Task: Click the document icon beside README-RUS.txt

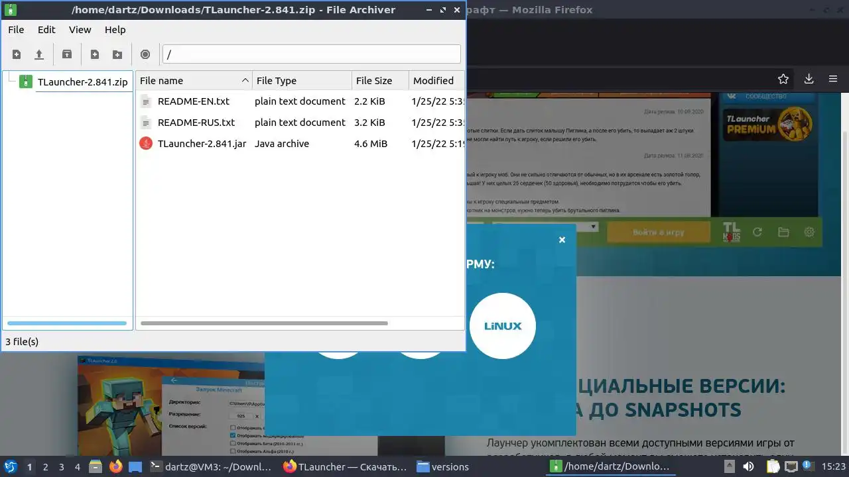Action: 146,123
